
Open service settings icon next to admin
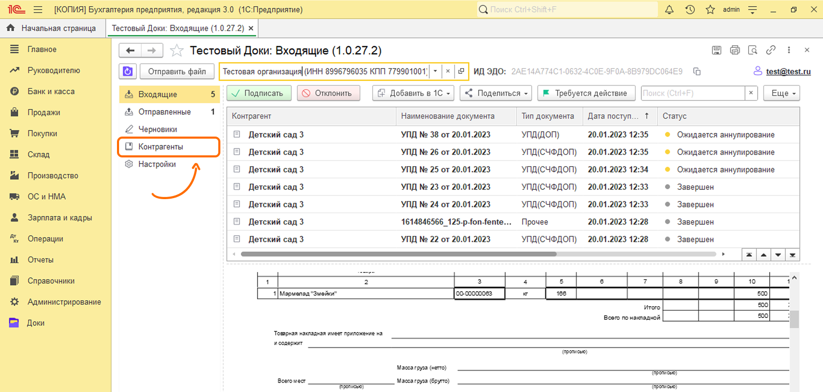753,9
